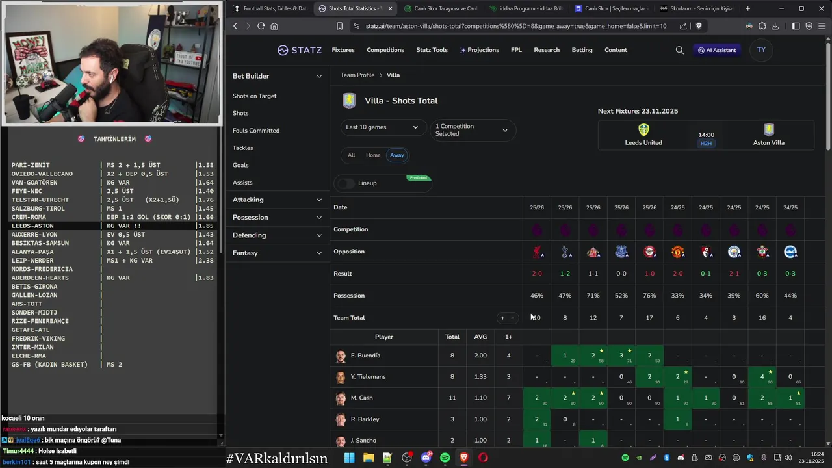
Task: Toggle the Predicted Lineup switch
Action: coord(346,183)
